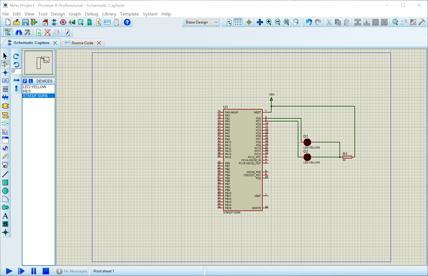Toggle the grid display icon

coord(238,22)
